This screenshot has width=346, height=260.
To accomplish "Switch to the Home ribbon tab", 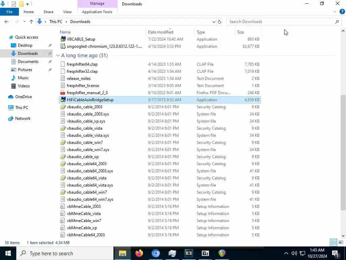I will pos(29,12).
